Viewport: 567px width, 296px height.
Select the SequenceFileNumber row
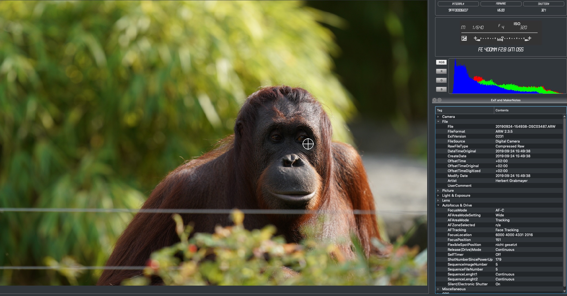point(499,269)
